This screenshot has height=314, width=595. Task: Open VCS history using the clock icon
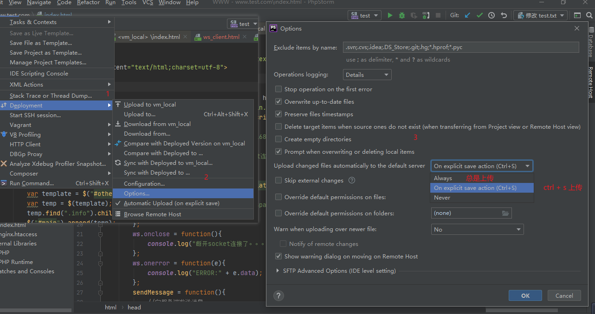tap(491, 15)
